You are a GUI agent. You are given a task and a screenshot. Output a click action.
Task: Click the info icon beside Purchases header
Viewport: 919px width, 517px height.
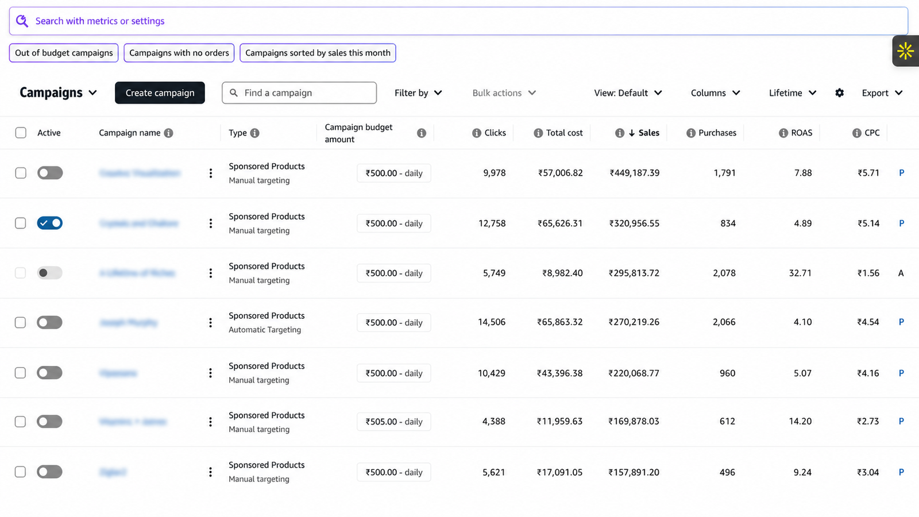pyautogui.click(x=691, y=133)
